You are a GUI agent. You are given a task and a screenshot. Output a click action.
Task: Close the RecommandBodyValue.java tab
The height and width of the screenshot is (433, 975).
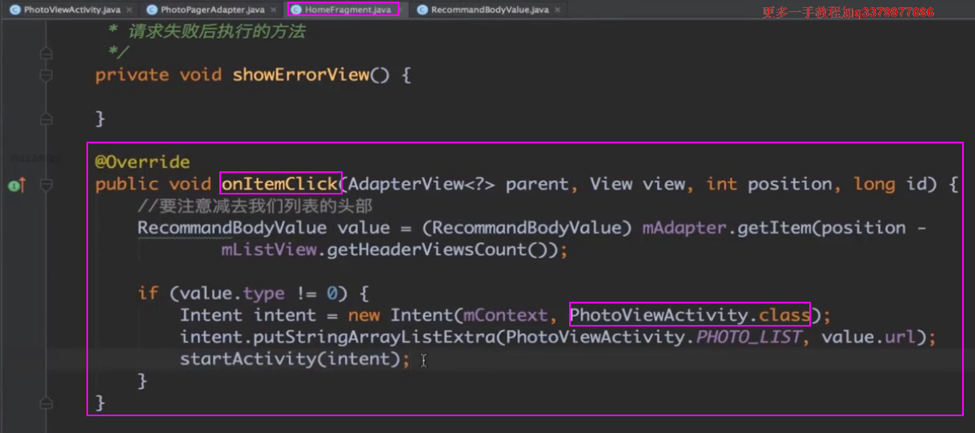pyautogui.click(x=557, y=10)
